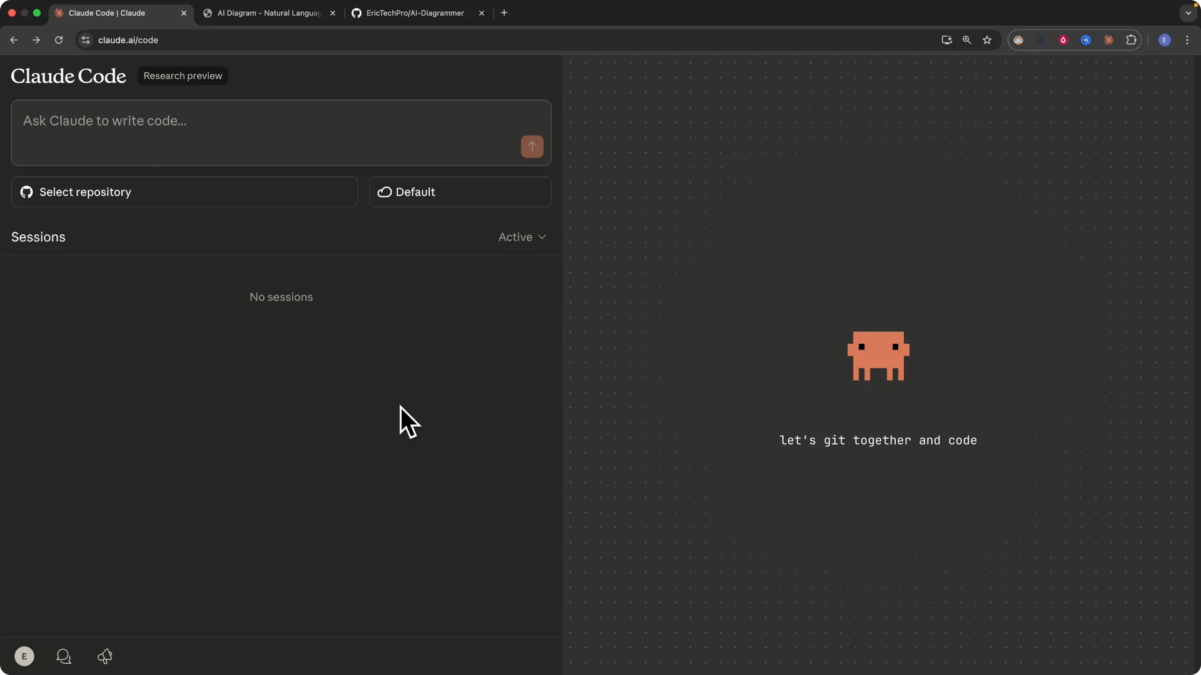The width and height of the screenshot is (1201, 675).
Task: Open the chats icon in the bottom bar
Action: [x=64, y=656]
